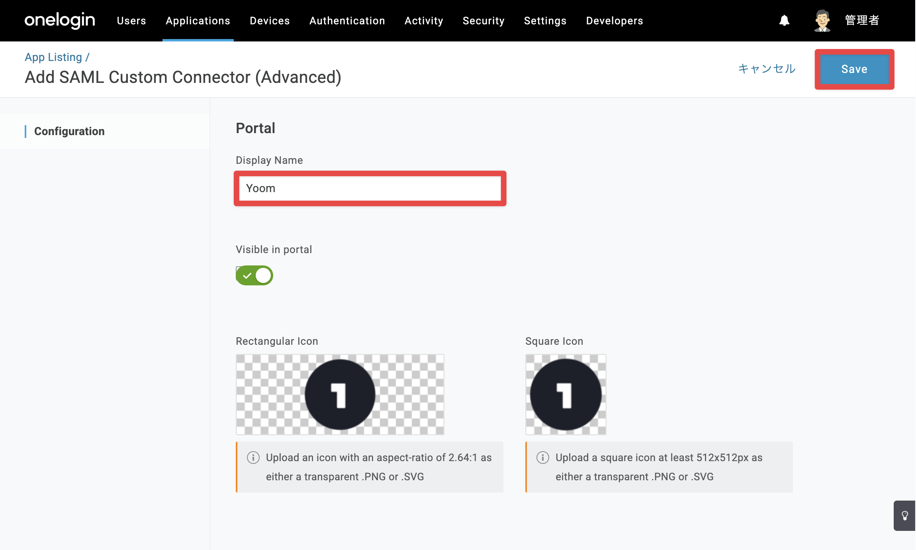
Task: Click the Rectangular Icon upload thumbnail
Action: pos(340,395)
